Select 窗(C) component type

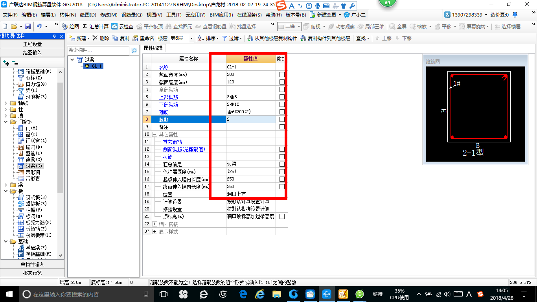28,134
